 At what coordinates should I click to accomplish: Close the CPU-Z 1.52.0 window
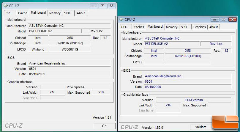(x=232, y=20)
